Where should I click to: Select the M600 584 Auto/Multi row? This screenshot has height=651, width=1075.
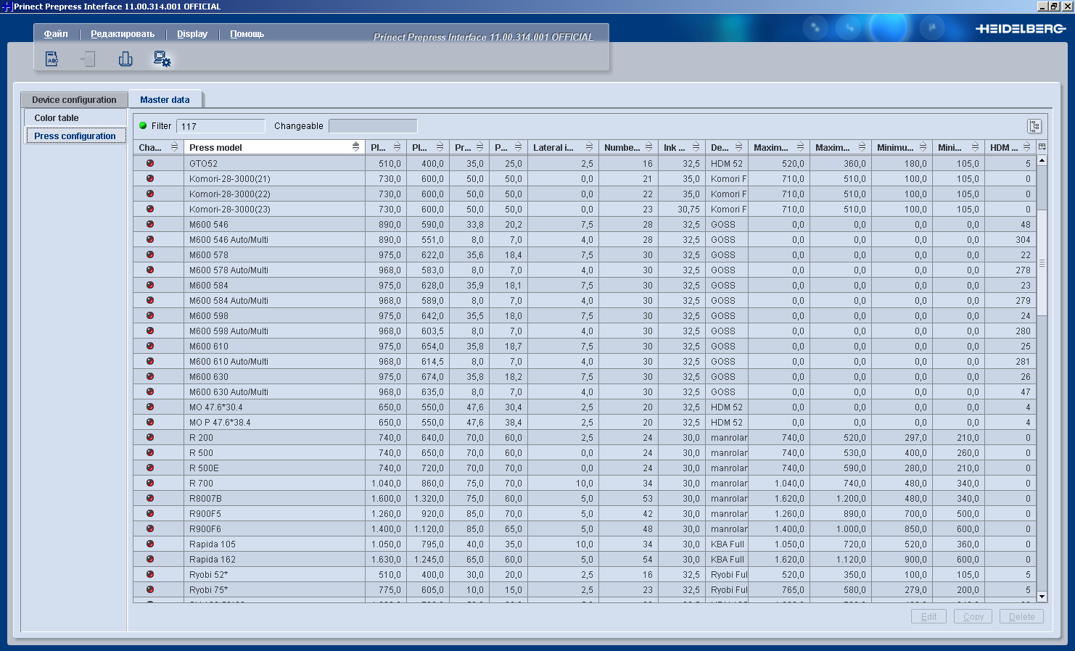[585, 301]
